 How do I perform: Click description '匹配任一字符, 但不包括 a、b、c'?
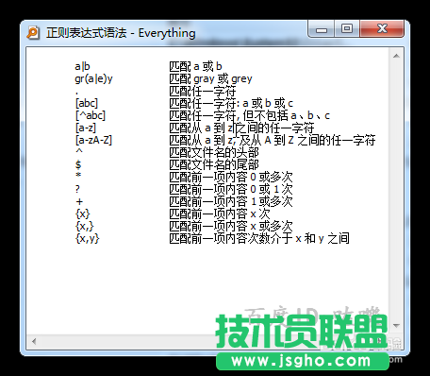click(250, 115)
